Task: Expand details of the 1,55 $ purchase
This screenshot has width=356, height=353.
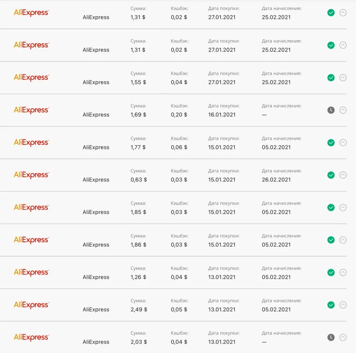Action: point(343,78)
